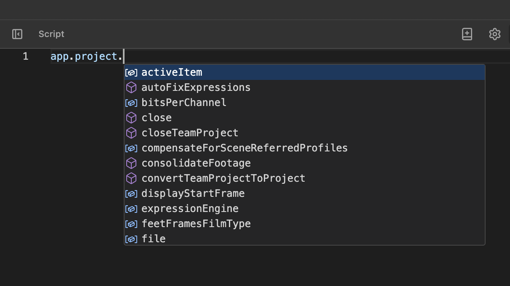Screen dimensions: 510x286
Task: Pick closeTeamProject from the suggestions
Action: pyautogui.click(x=190, y=132)
